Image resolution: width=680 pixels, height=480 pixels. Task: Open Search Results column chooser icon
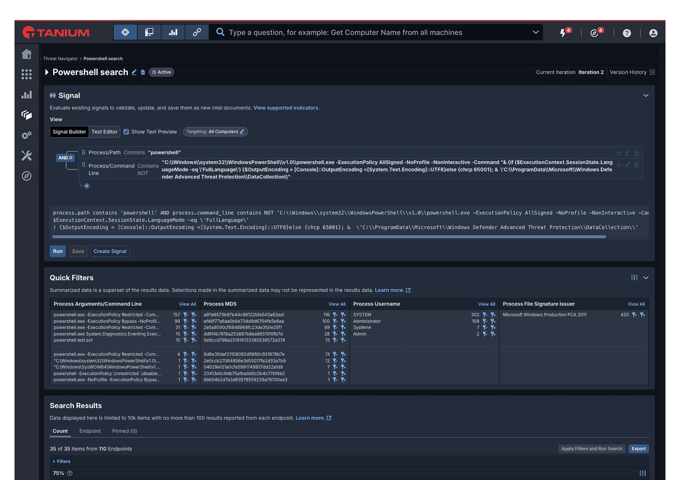click(643, 473)
